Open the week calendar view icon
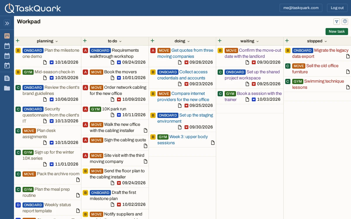 tap(7, 46)
